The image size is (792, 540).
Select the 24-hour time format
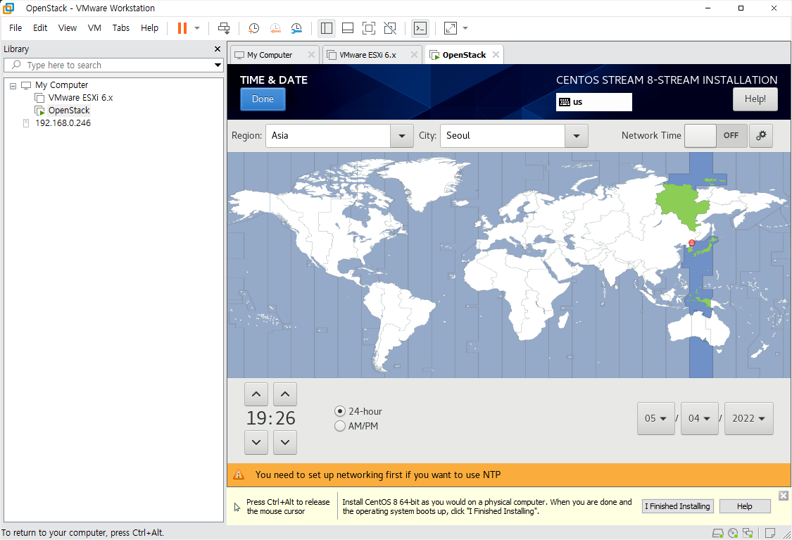[x=358, y=411]
